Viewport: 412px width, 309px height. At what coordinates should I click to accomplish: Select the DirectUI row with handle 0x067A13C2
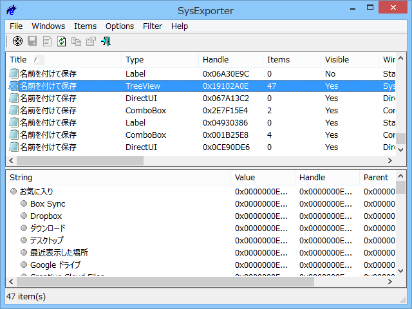pyautogui.click(x=201, y=98)
